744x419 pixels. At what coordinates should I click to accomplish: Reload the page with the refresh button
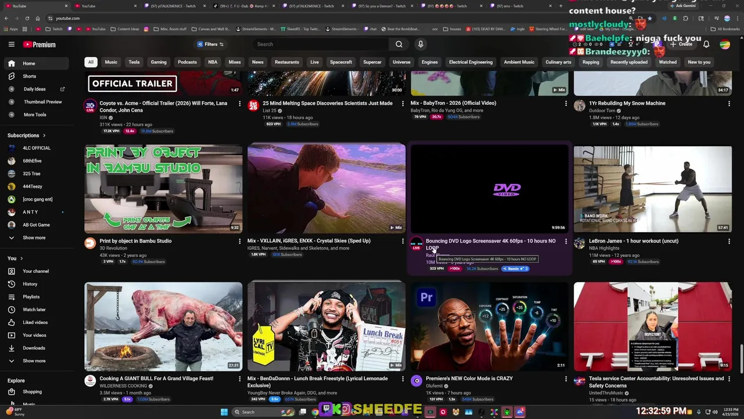coord(27,18)
